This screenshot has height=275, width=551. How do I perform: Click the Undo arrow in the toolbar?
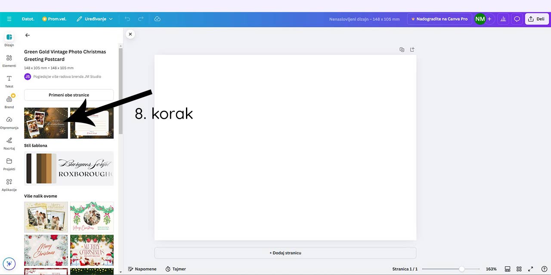coord(127,19)
